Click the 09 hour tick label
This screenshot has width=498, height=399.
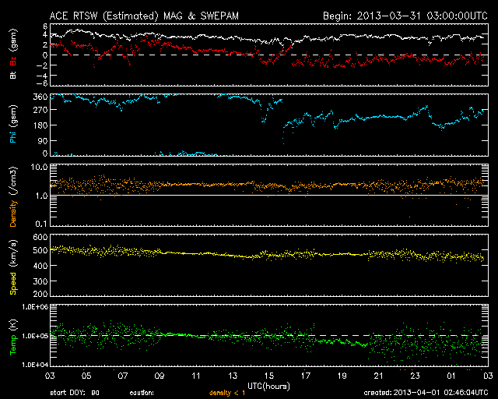160,376
